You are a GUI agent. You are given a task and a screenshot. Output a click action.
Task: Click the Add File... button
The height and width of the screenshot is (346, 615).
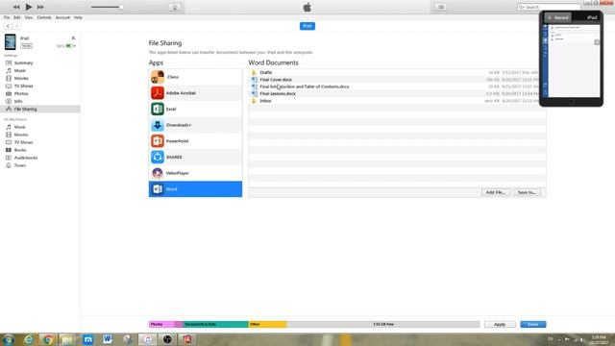(496, 192)
